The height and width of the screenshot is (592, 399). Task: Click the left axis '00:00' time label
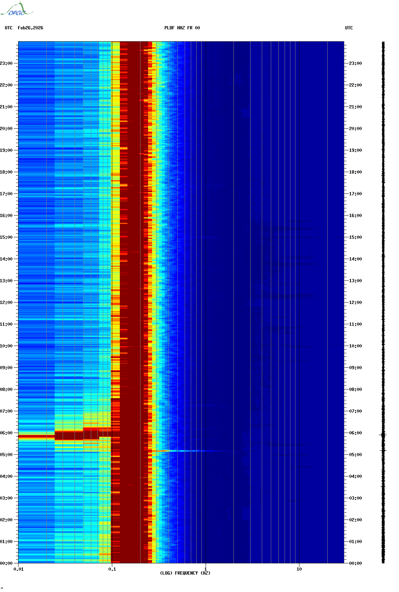[x=6, y=563]
